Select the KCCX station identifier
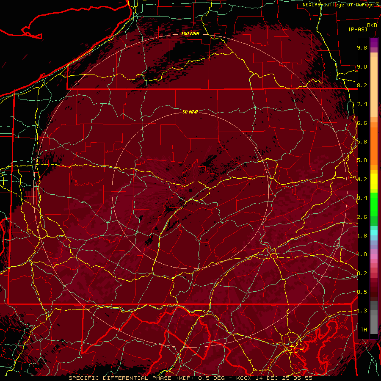Viewport: 381px width, 381px height. click(x=244, y=378)
